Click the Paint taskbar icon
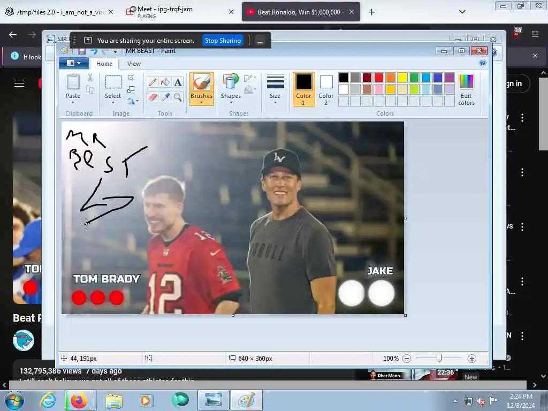 [246, 400]
